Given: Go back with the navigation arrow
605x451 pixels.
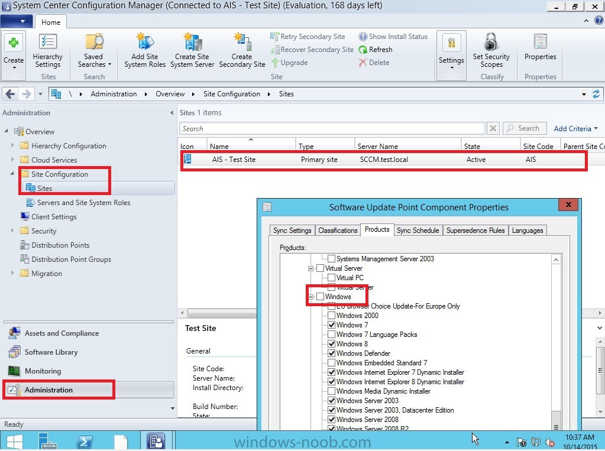Looking at the screenshot, I should (11, 94).
